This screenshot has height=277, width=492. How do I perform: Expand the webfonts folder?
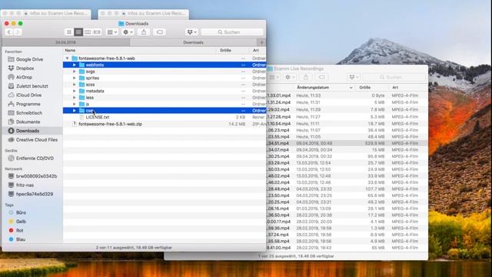tap(75, 65)
